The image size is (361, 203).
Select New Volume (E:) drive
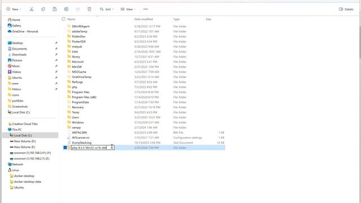click(x=23, y=147)
